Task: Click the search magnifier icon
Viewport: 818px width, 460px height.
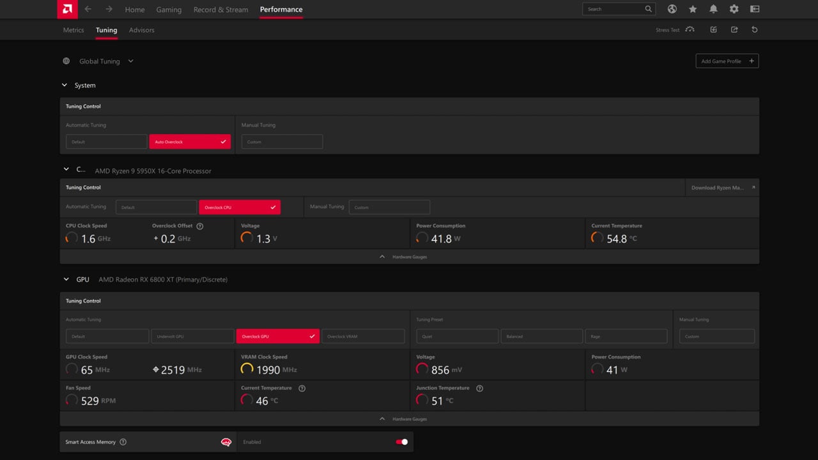Action: 649,9
